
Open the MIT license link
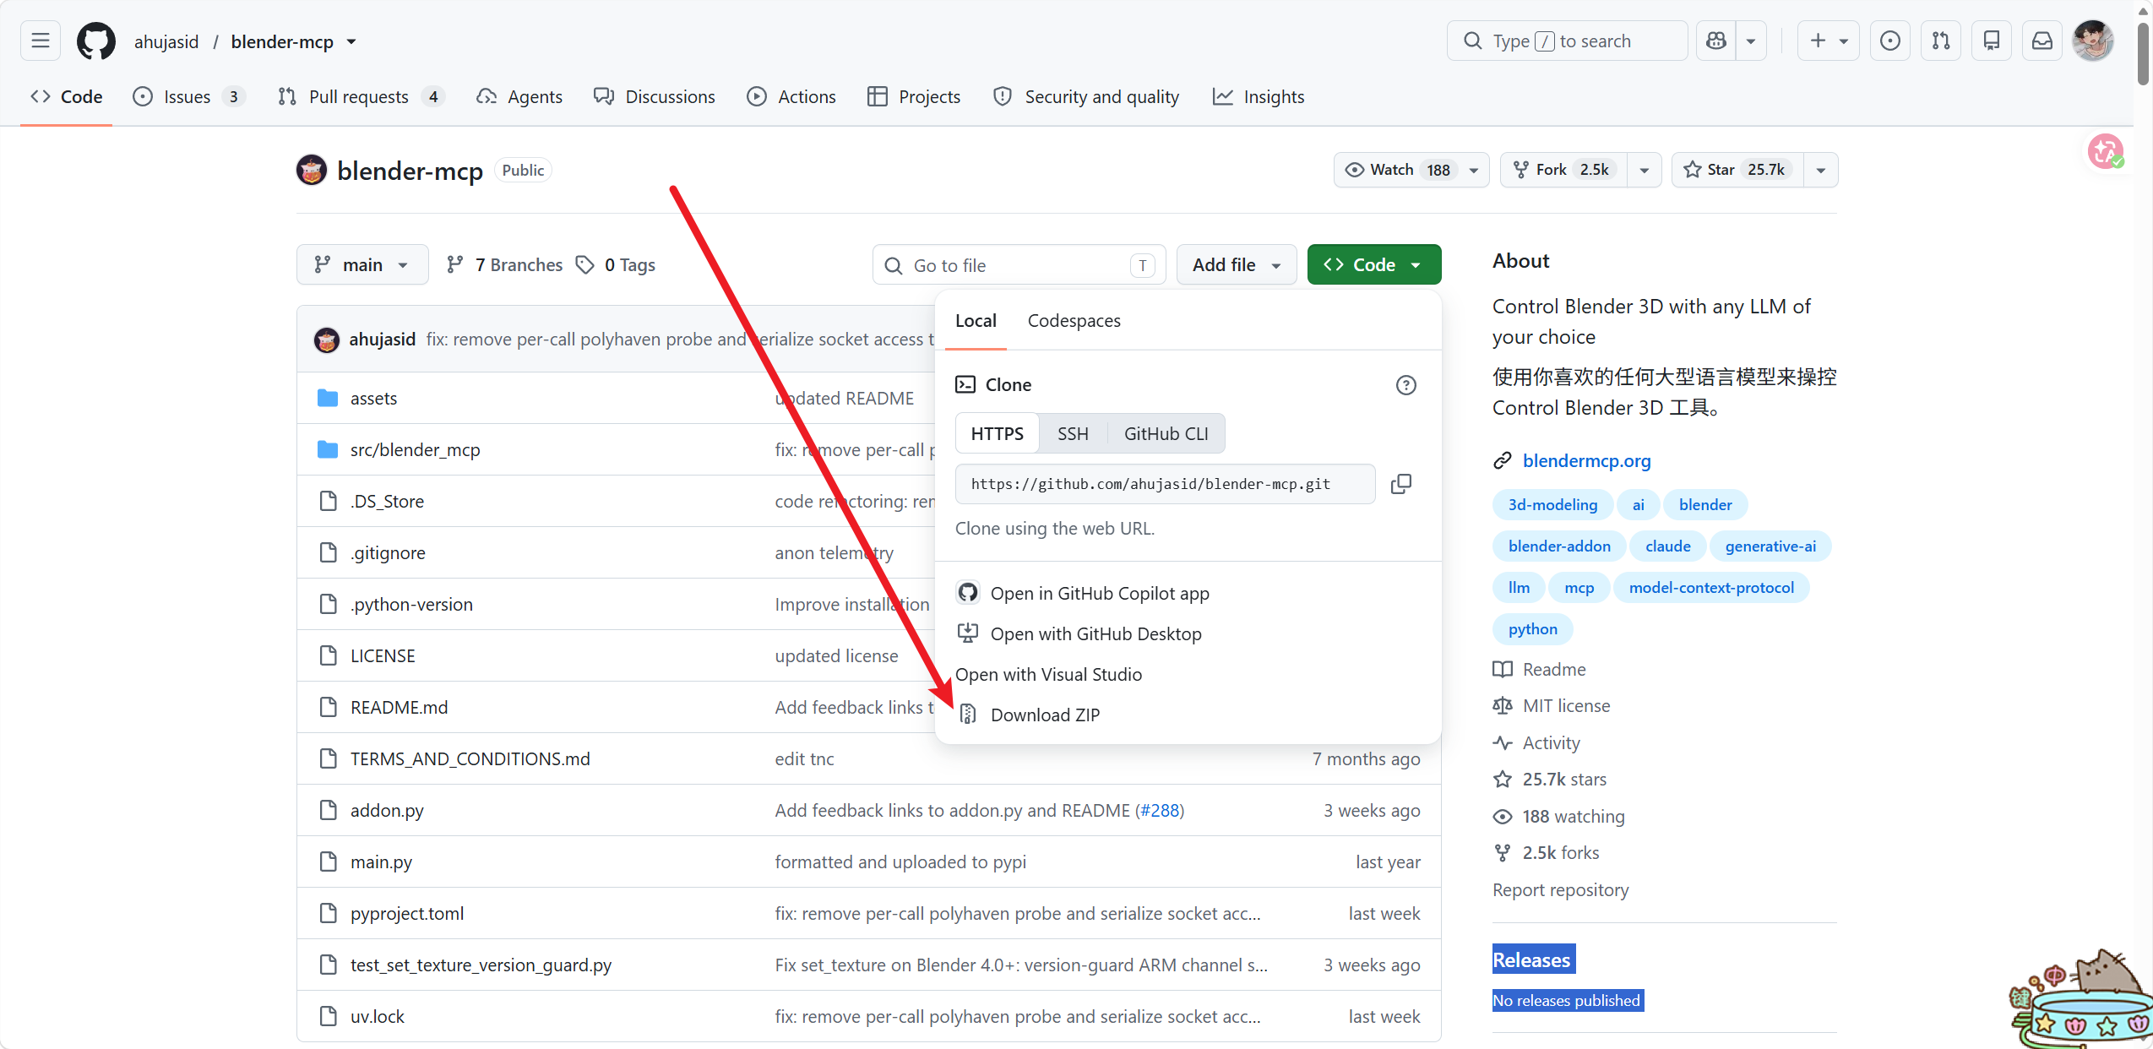[x=1566, y=706]
